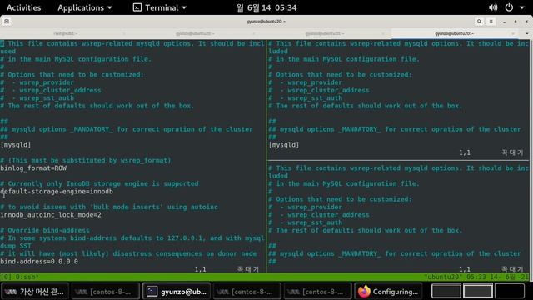Click comment about 'bulk mode inserts' autoinc

tap(109, 207)
